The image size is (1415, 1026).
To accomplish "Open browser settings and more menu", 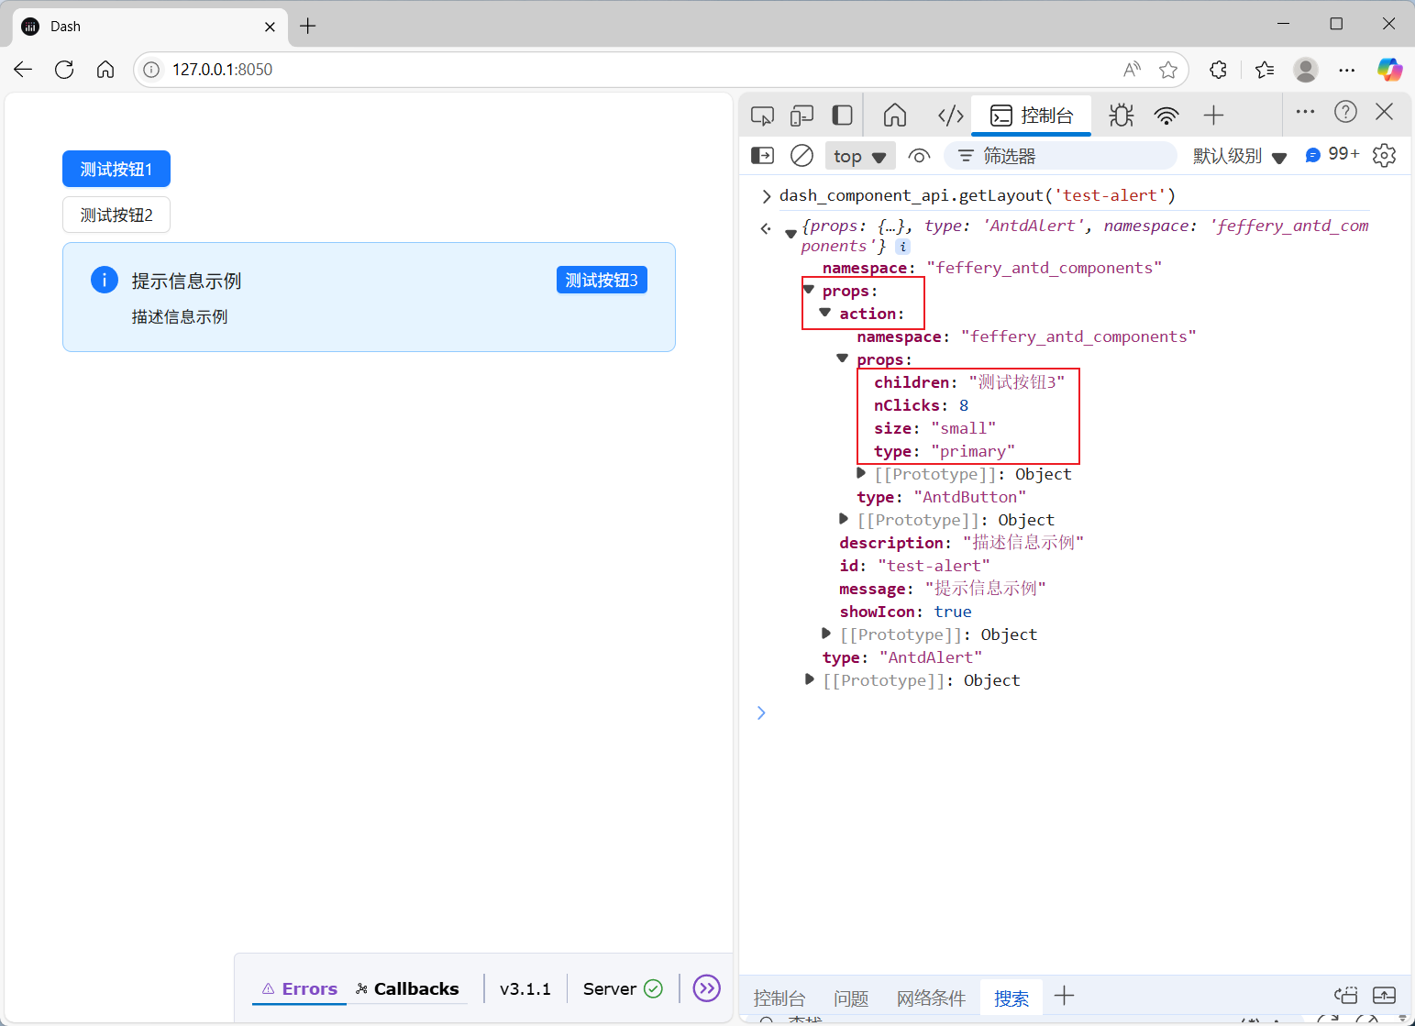I will (x=1346, y=70).
